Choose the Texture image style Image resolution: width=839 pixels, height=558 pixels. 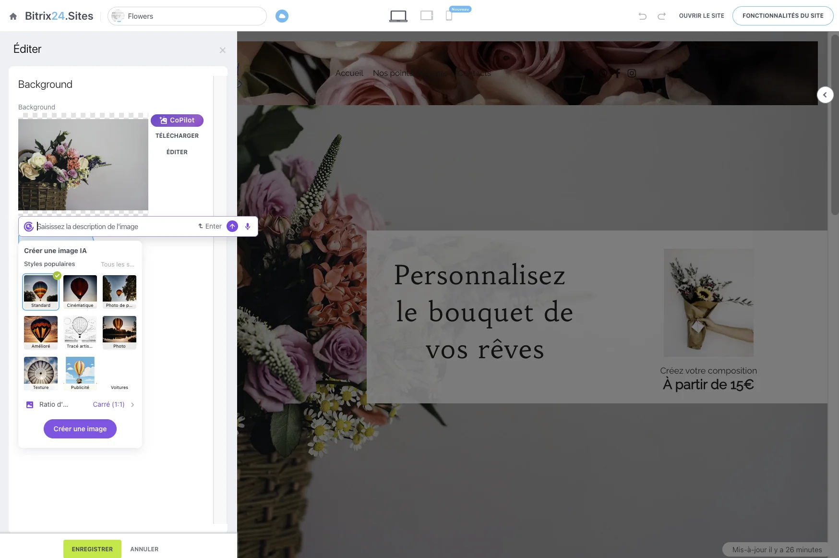click(41, 373)
